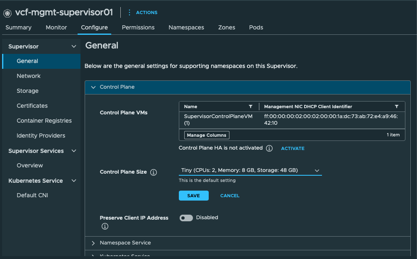Switch to the Pods tab
417x259 pixels.
pos(256,27)
